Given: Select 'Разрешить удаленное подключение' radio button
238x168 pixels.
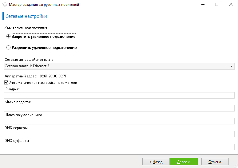Looking at the screenshot, I should pyautogui.click(x=8, y=48).
